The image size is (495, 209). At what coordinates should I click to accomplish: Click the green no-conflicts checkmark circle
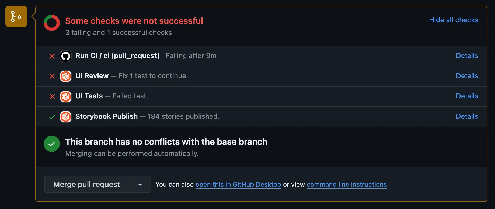click(x=51, y=144)
